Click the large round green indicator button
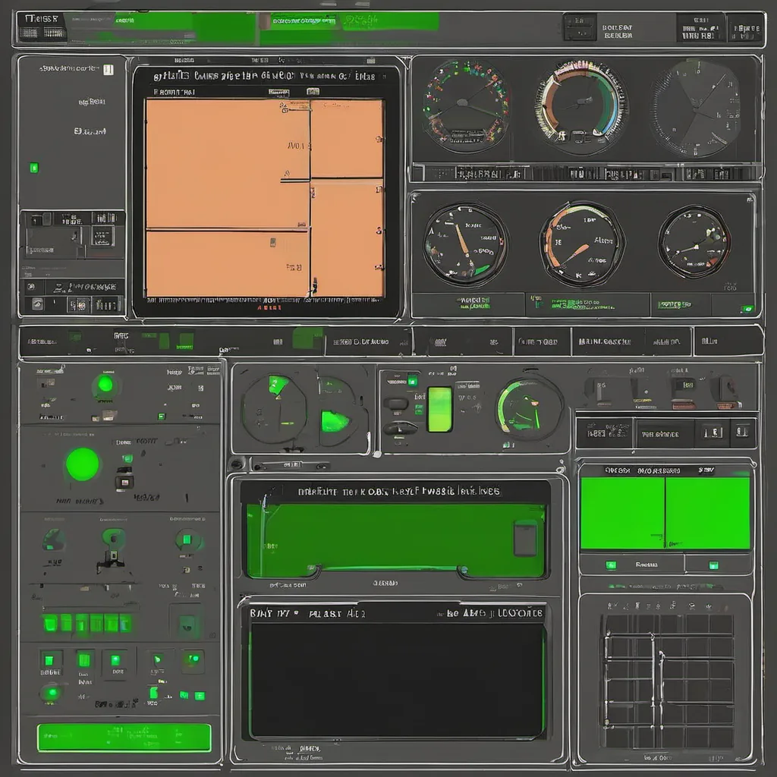This screenshot has height=777, width=777. tap(82, 464)
